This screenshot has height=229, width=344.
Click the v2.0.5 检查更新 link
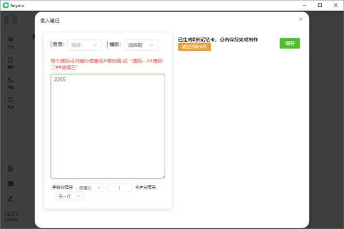pyautogui.click(x=11, y=216)
